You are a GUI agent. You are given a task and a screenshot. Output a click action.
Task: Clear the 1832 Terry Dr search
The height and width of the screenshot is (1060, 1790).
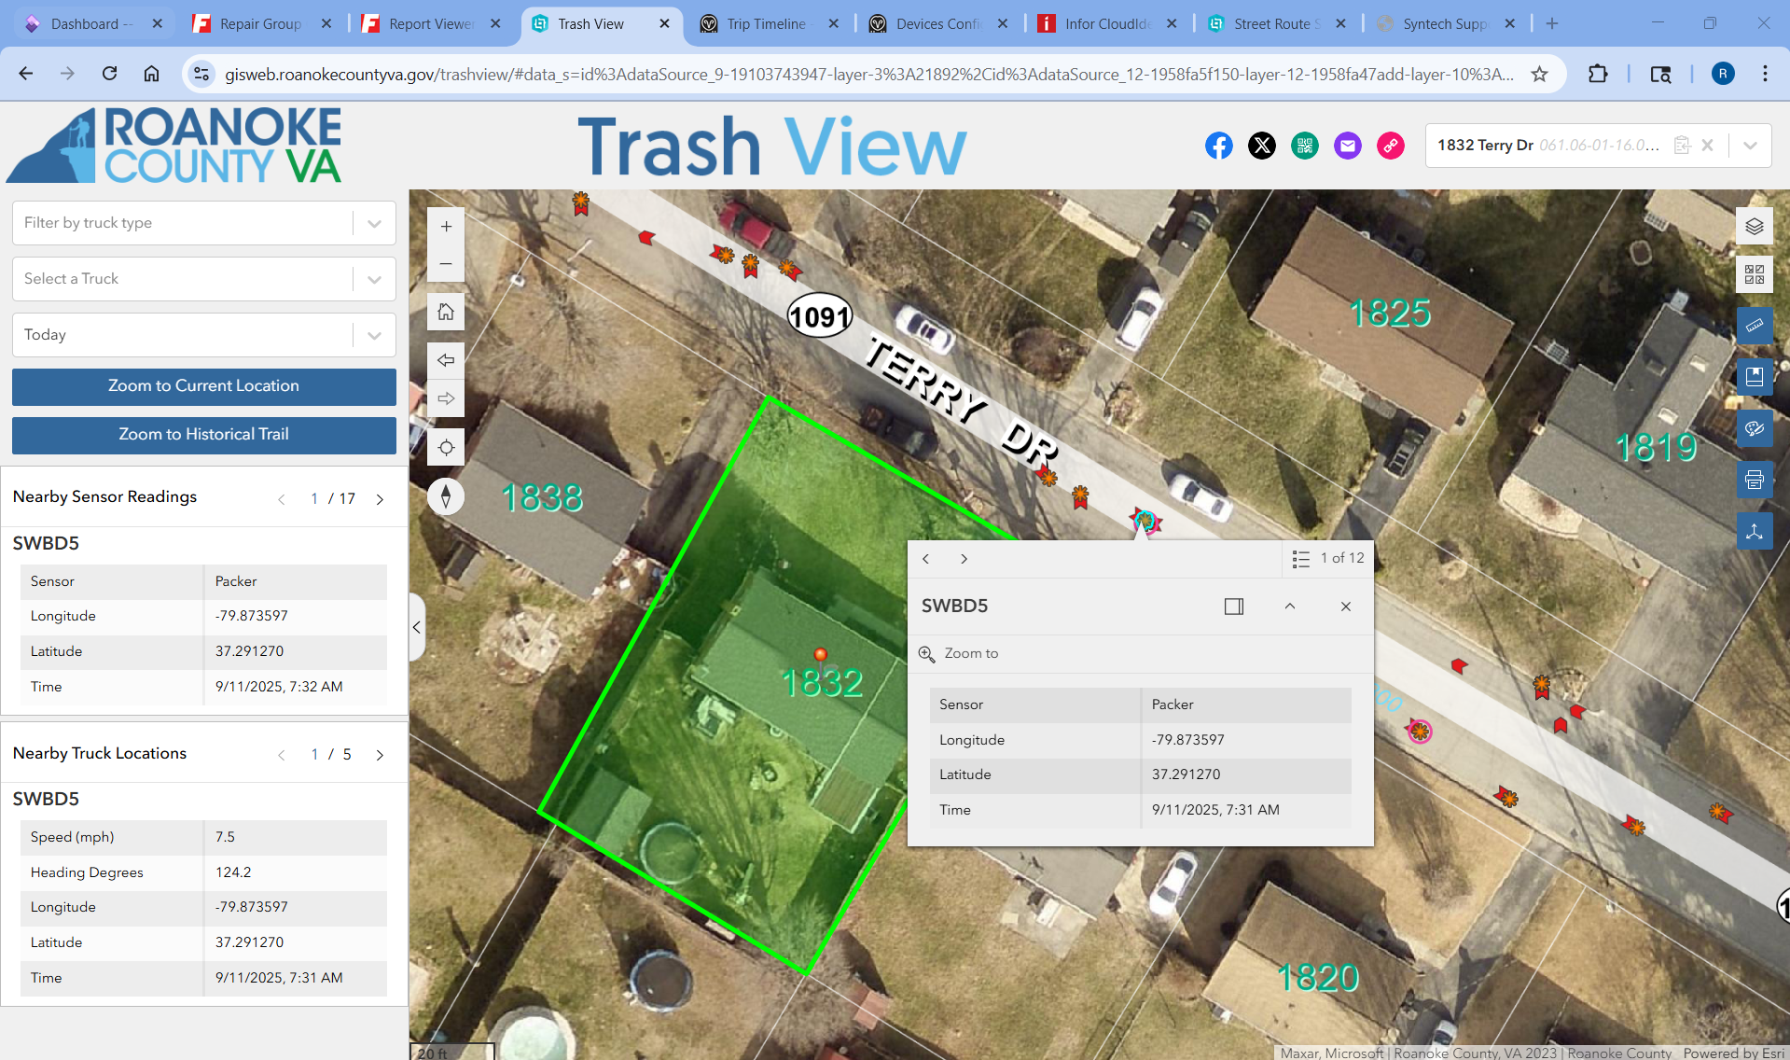1707,146
